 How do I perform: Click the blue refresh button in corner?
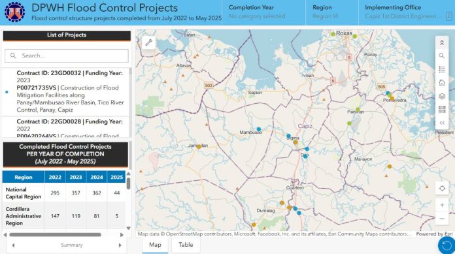[x=447, y=246]
